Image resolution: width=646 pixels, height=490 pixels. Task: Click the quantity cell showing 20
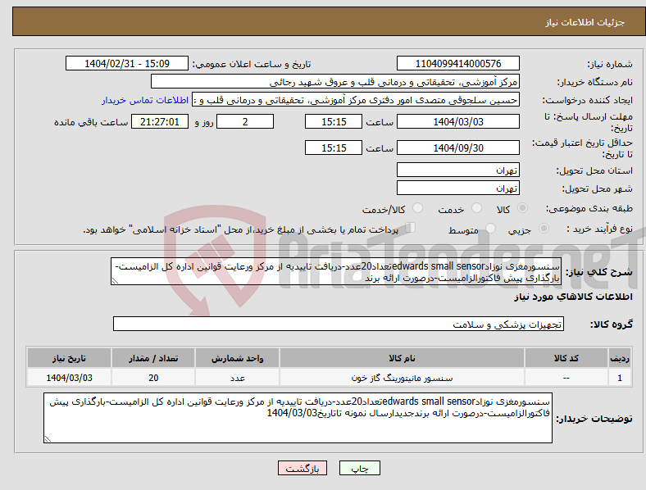point(153,378)
